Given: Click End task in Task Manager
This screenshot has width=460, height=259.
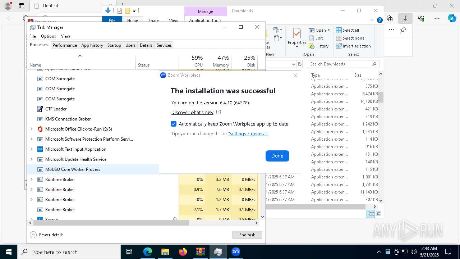Looking at the screenshot, I should pos(247,235).
